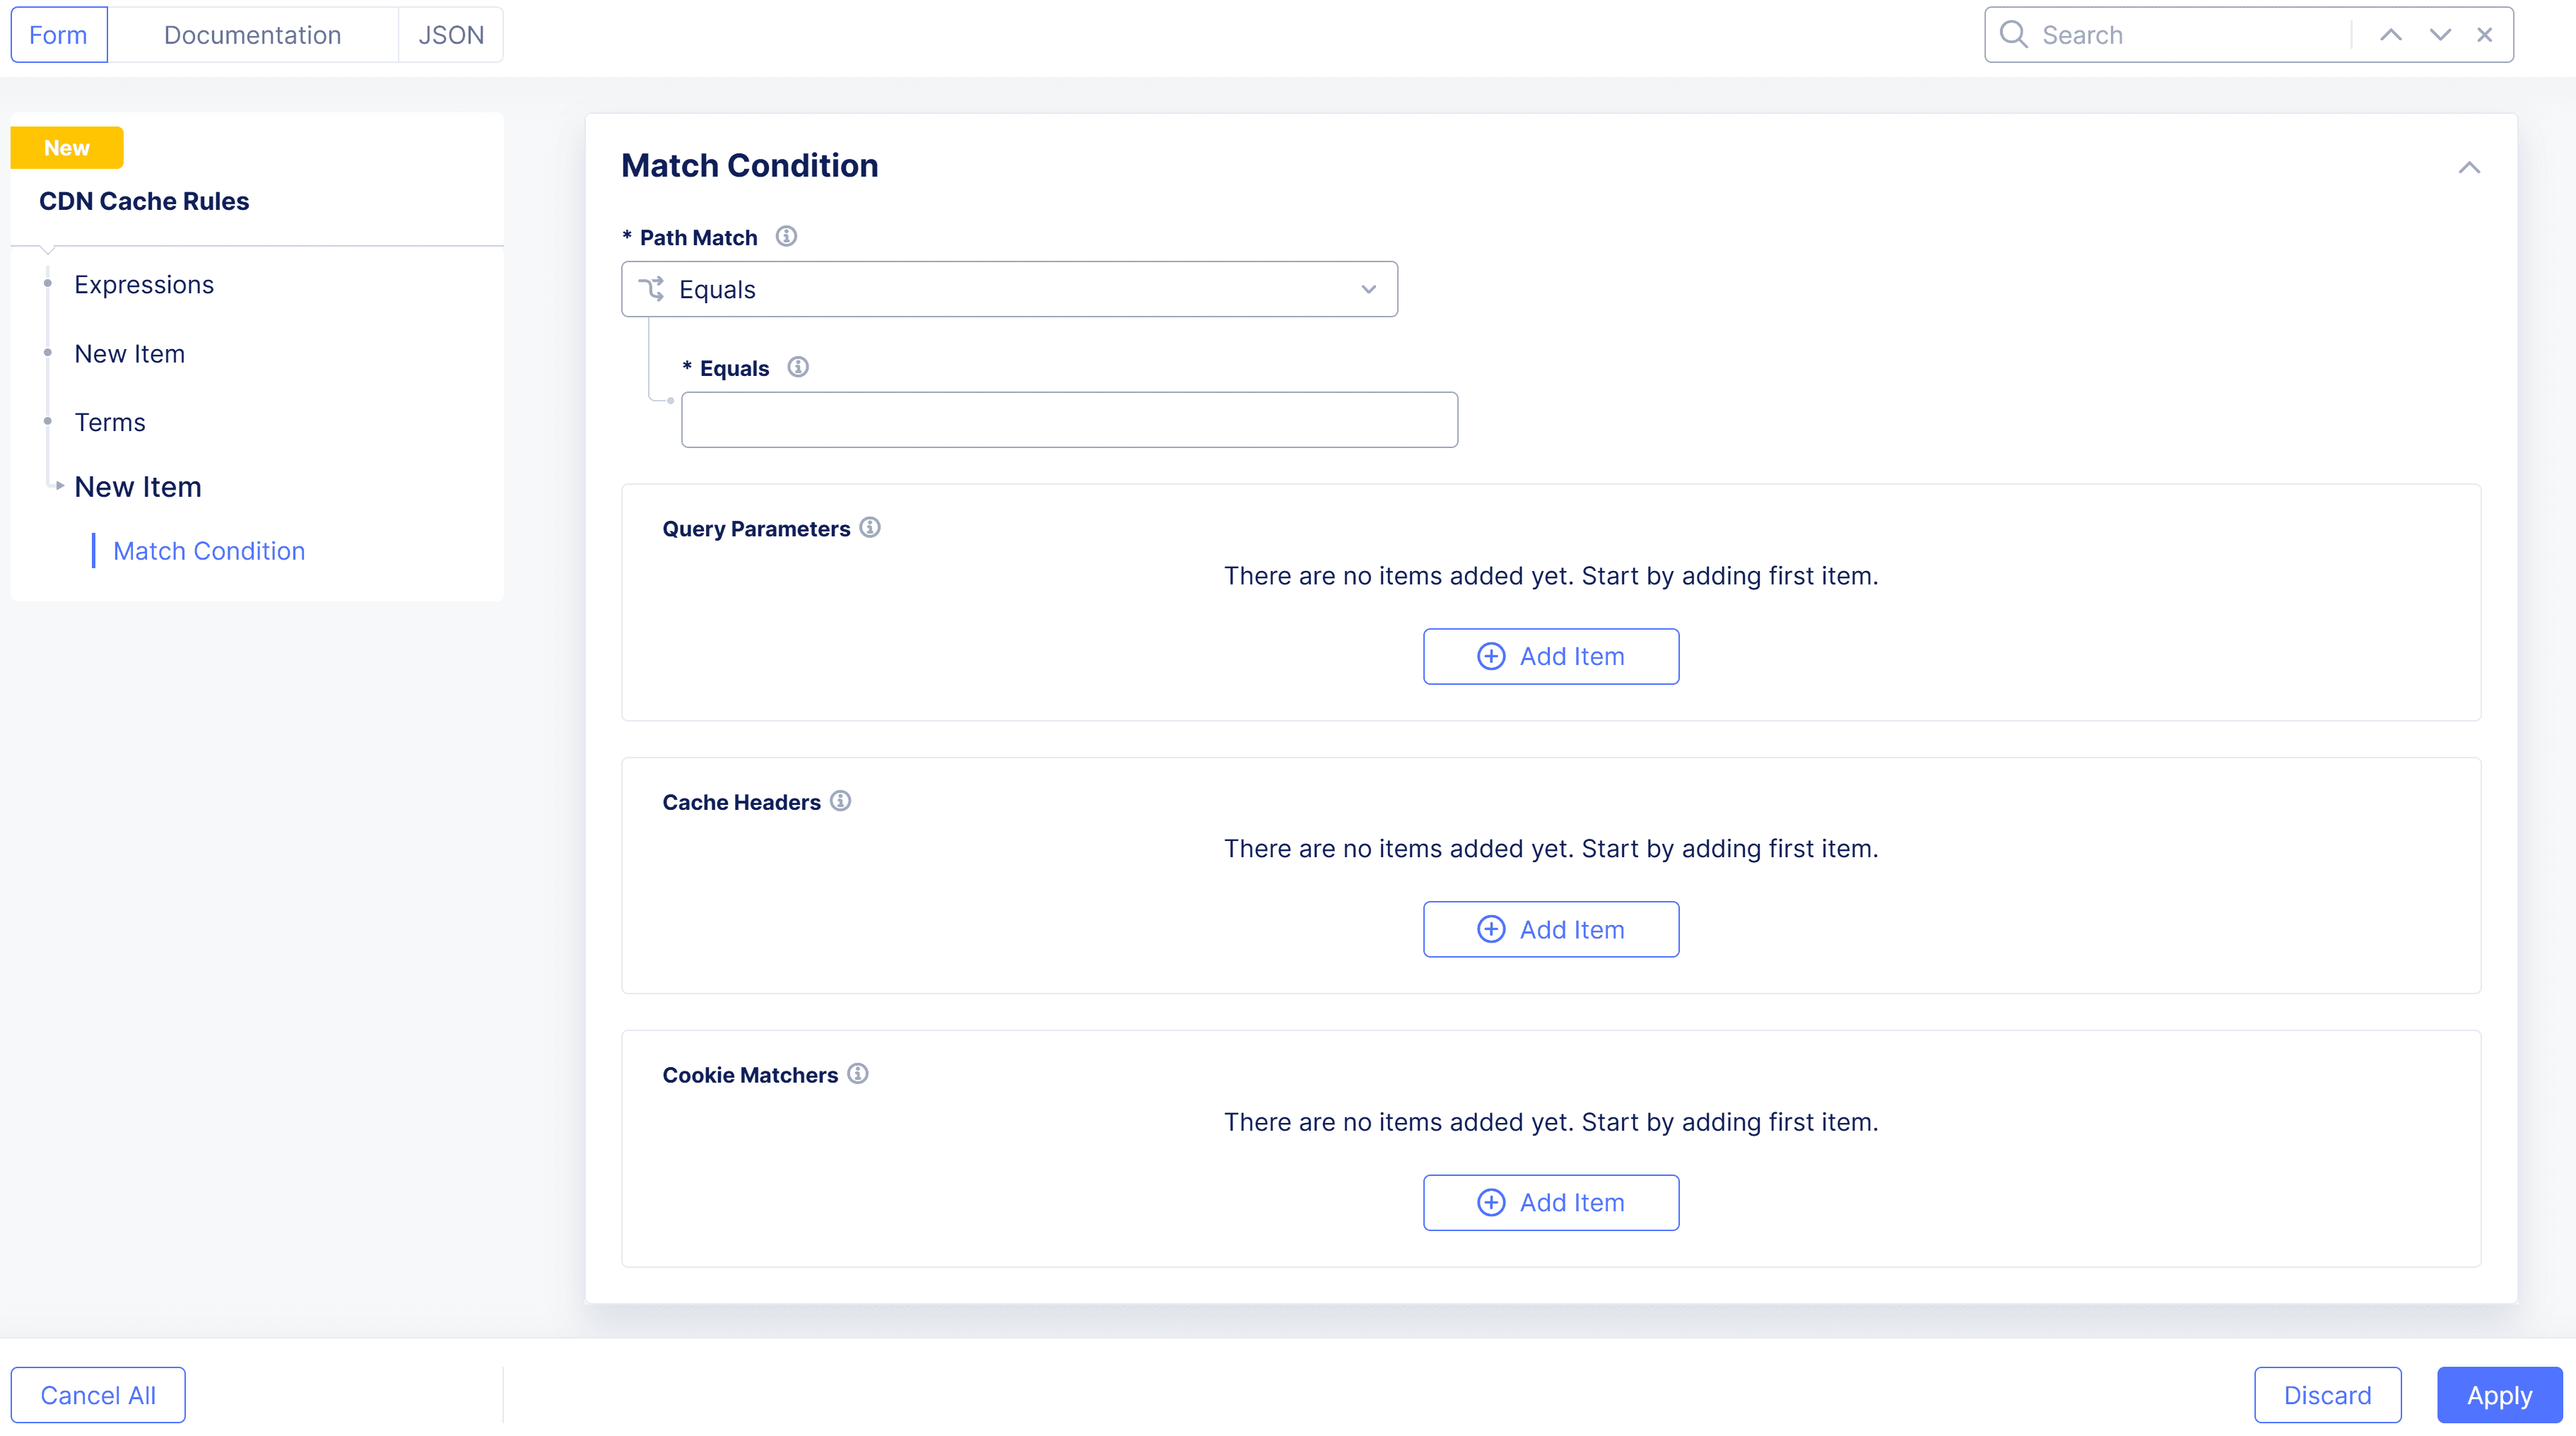Select the Form tab
The width and height of the screenshot is (2576, 1436).
pyautogui.click(x=58, y=35)
